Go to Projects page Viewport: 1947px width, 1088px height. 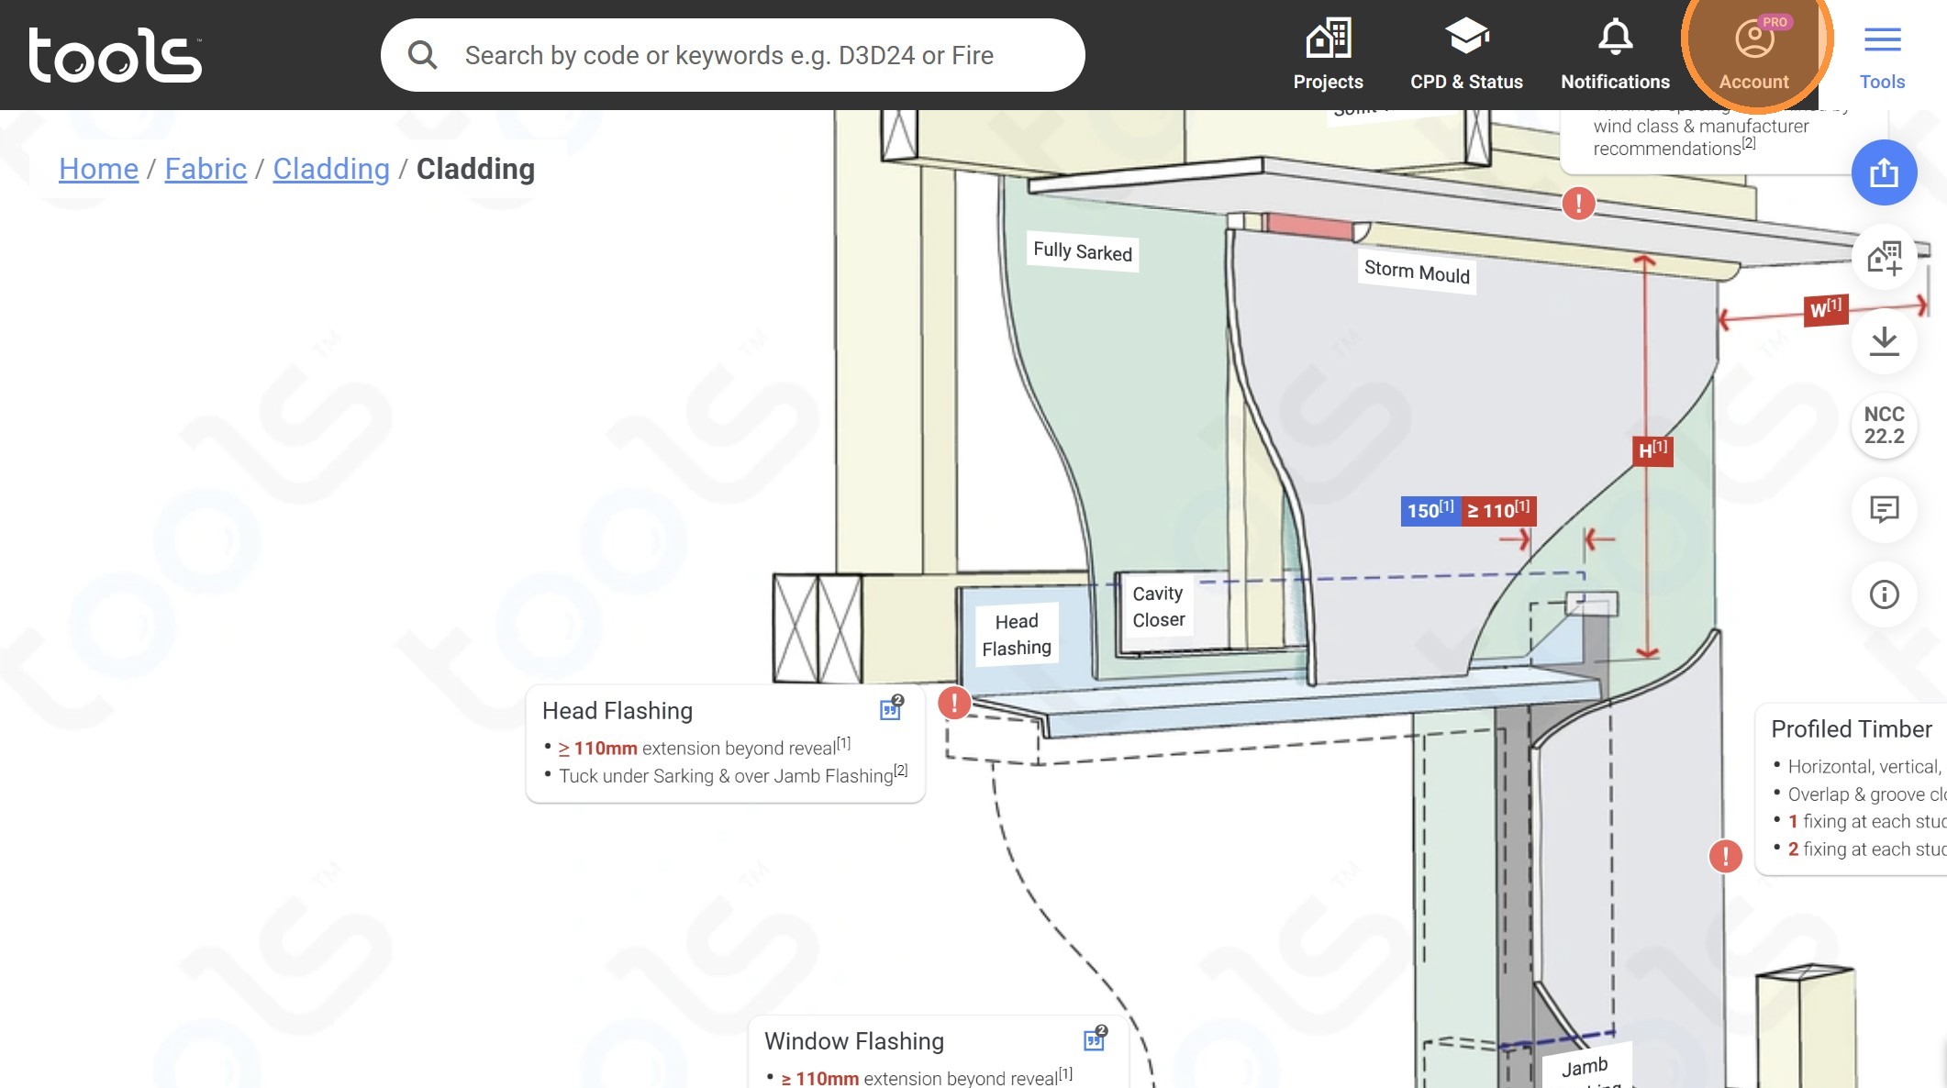(1328, 55)
